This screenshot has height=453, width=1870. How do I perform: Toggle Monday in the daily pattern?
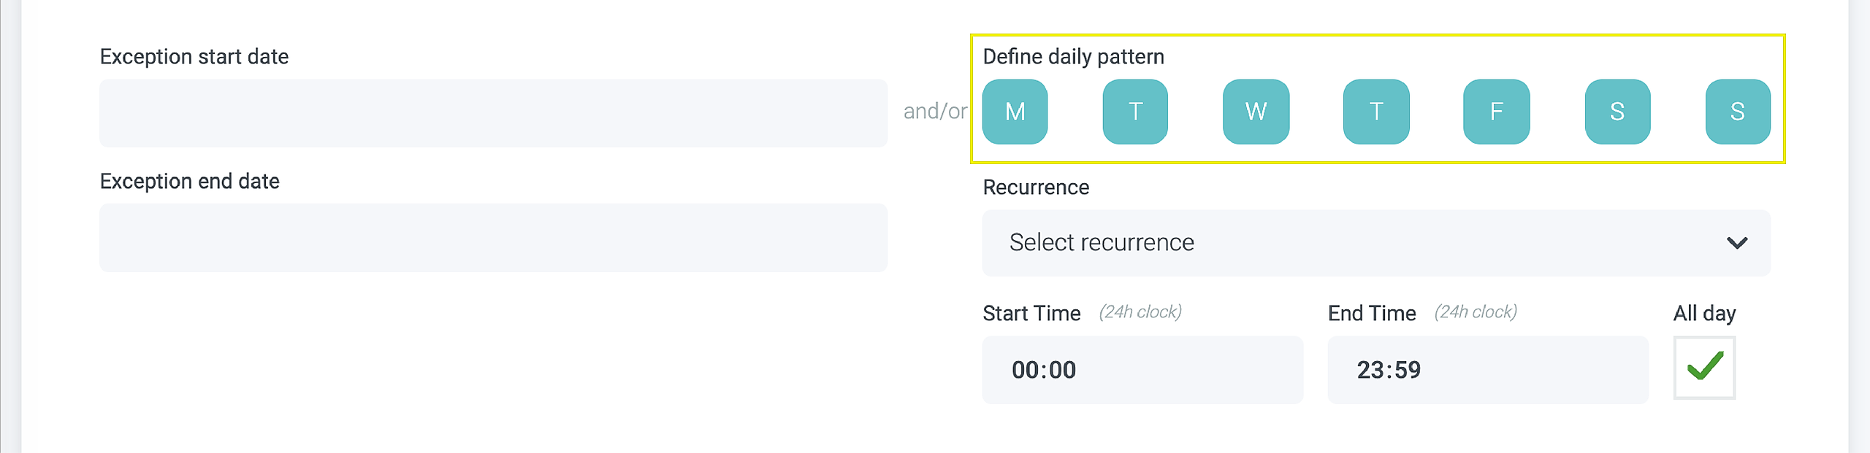(1015, 112)
